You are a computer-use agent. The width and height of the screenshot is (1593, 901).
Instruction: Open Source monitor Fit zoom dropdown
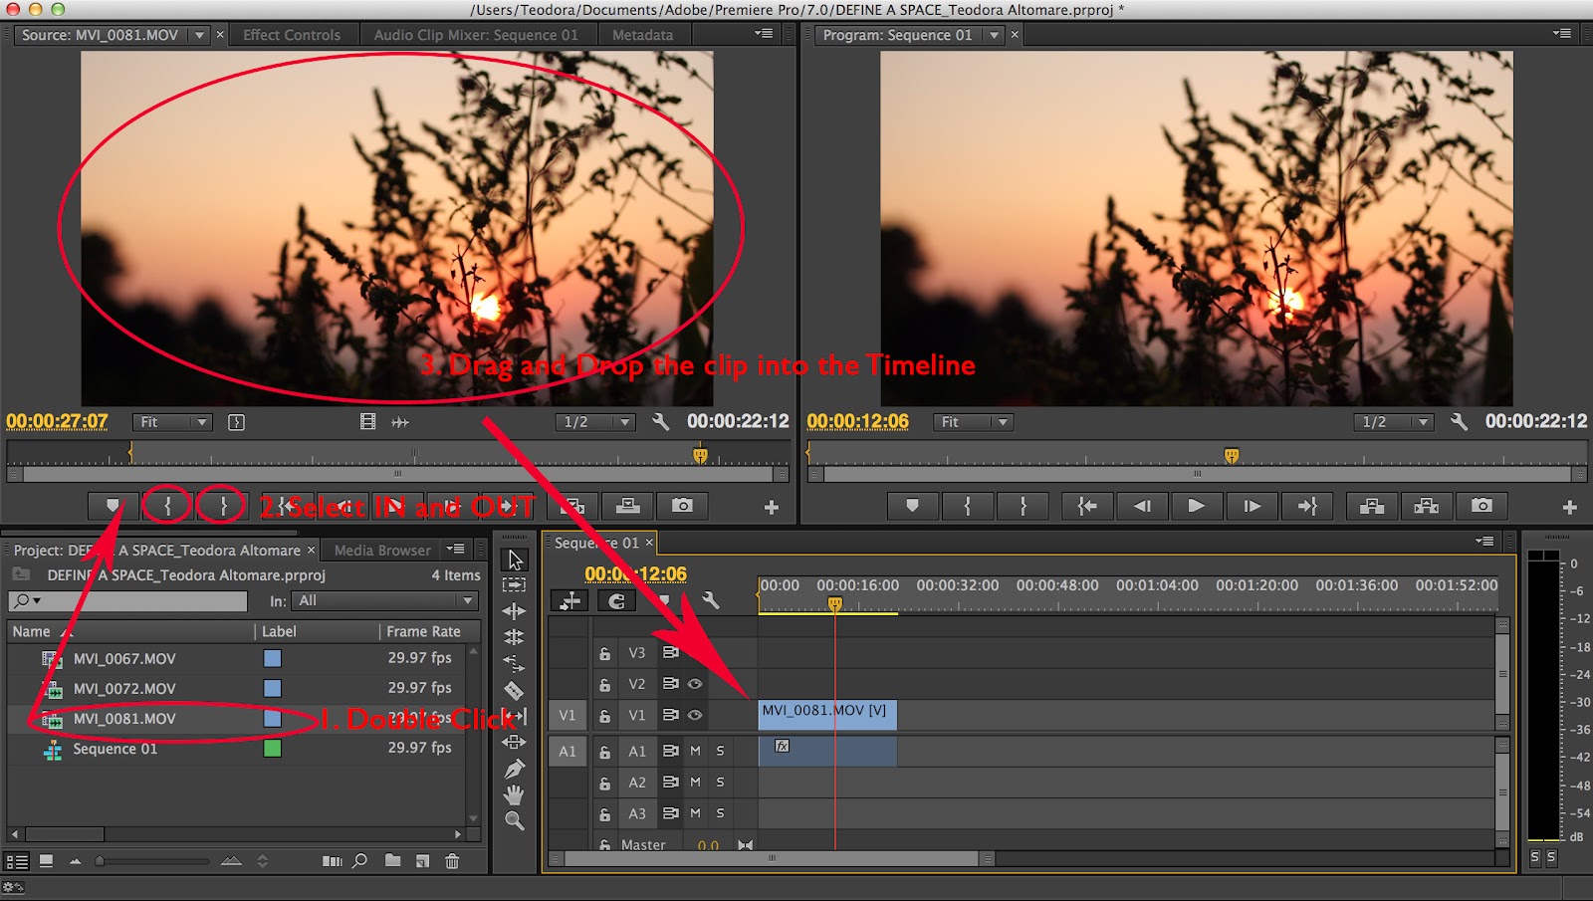click(x=172, y=422)
